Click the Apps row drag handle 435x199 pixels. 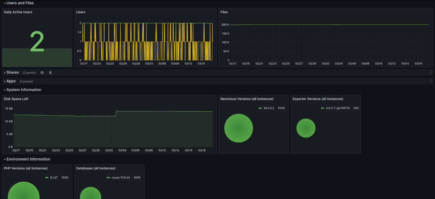pyautogui.click(x=431, y=81)
